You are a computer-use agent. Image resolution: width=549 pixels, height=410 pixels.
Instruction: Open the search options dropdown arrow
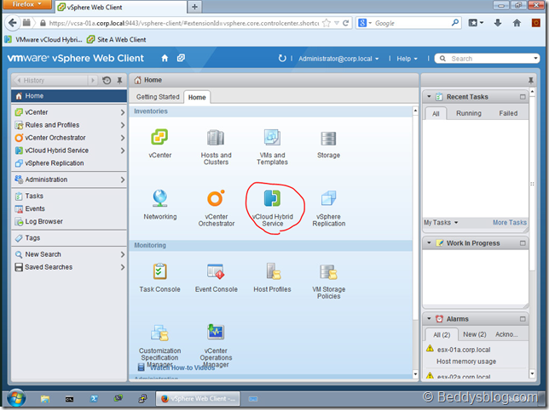[535, 58]
